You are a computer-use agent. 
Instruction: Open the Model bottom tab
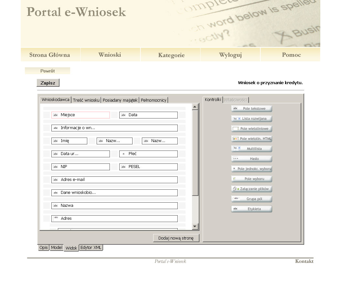tap(57, 247)
